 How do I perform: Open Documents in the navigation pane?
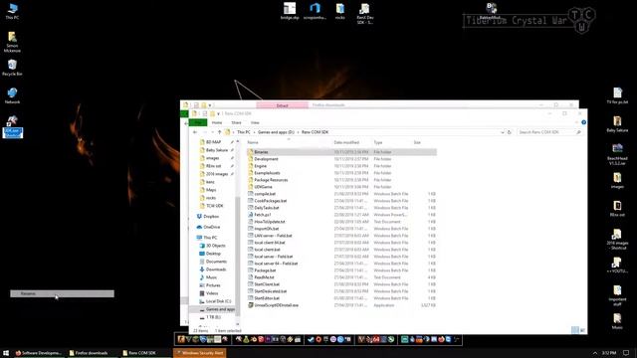[x=213, y=262]
